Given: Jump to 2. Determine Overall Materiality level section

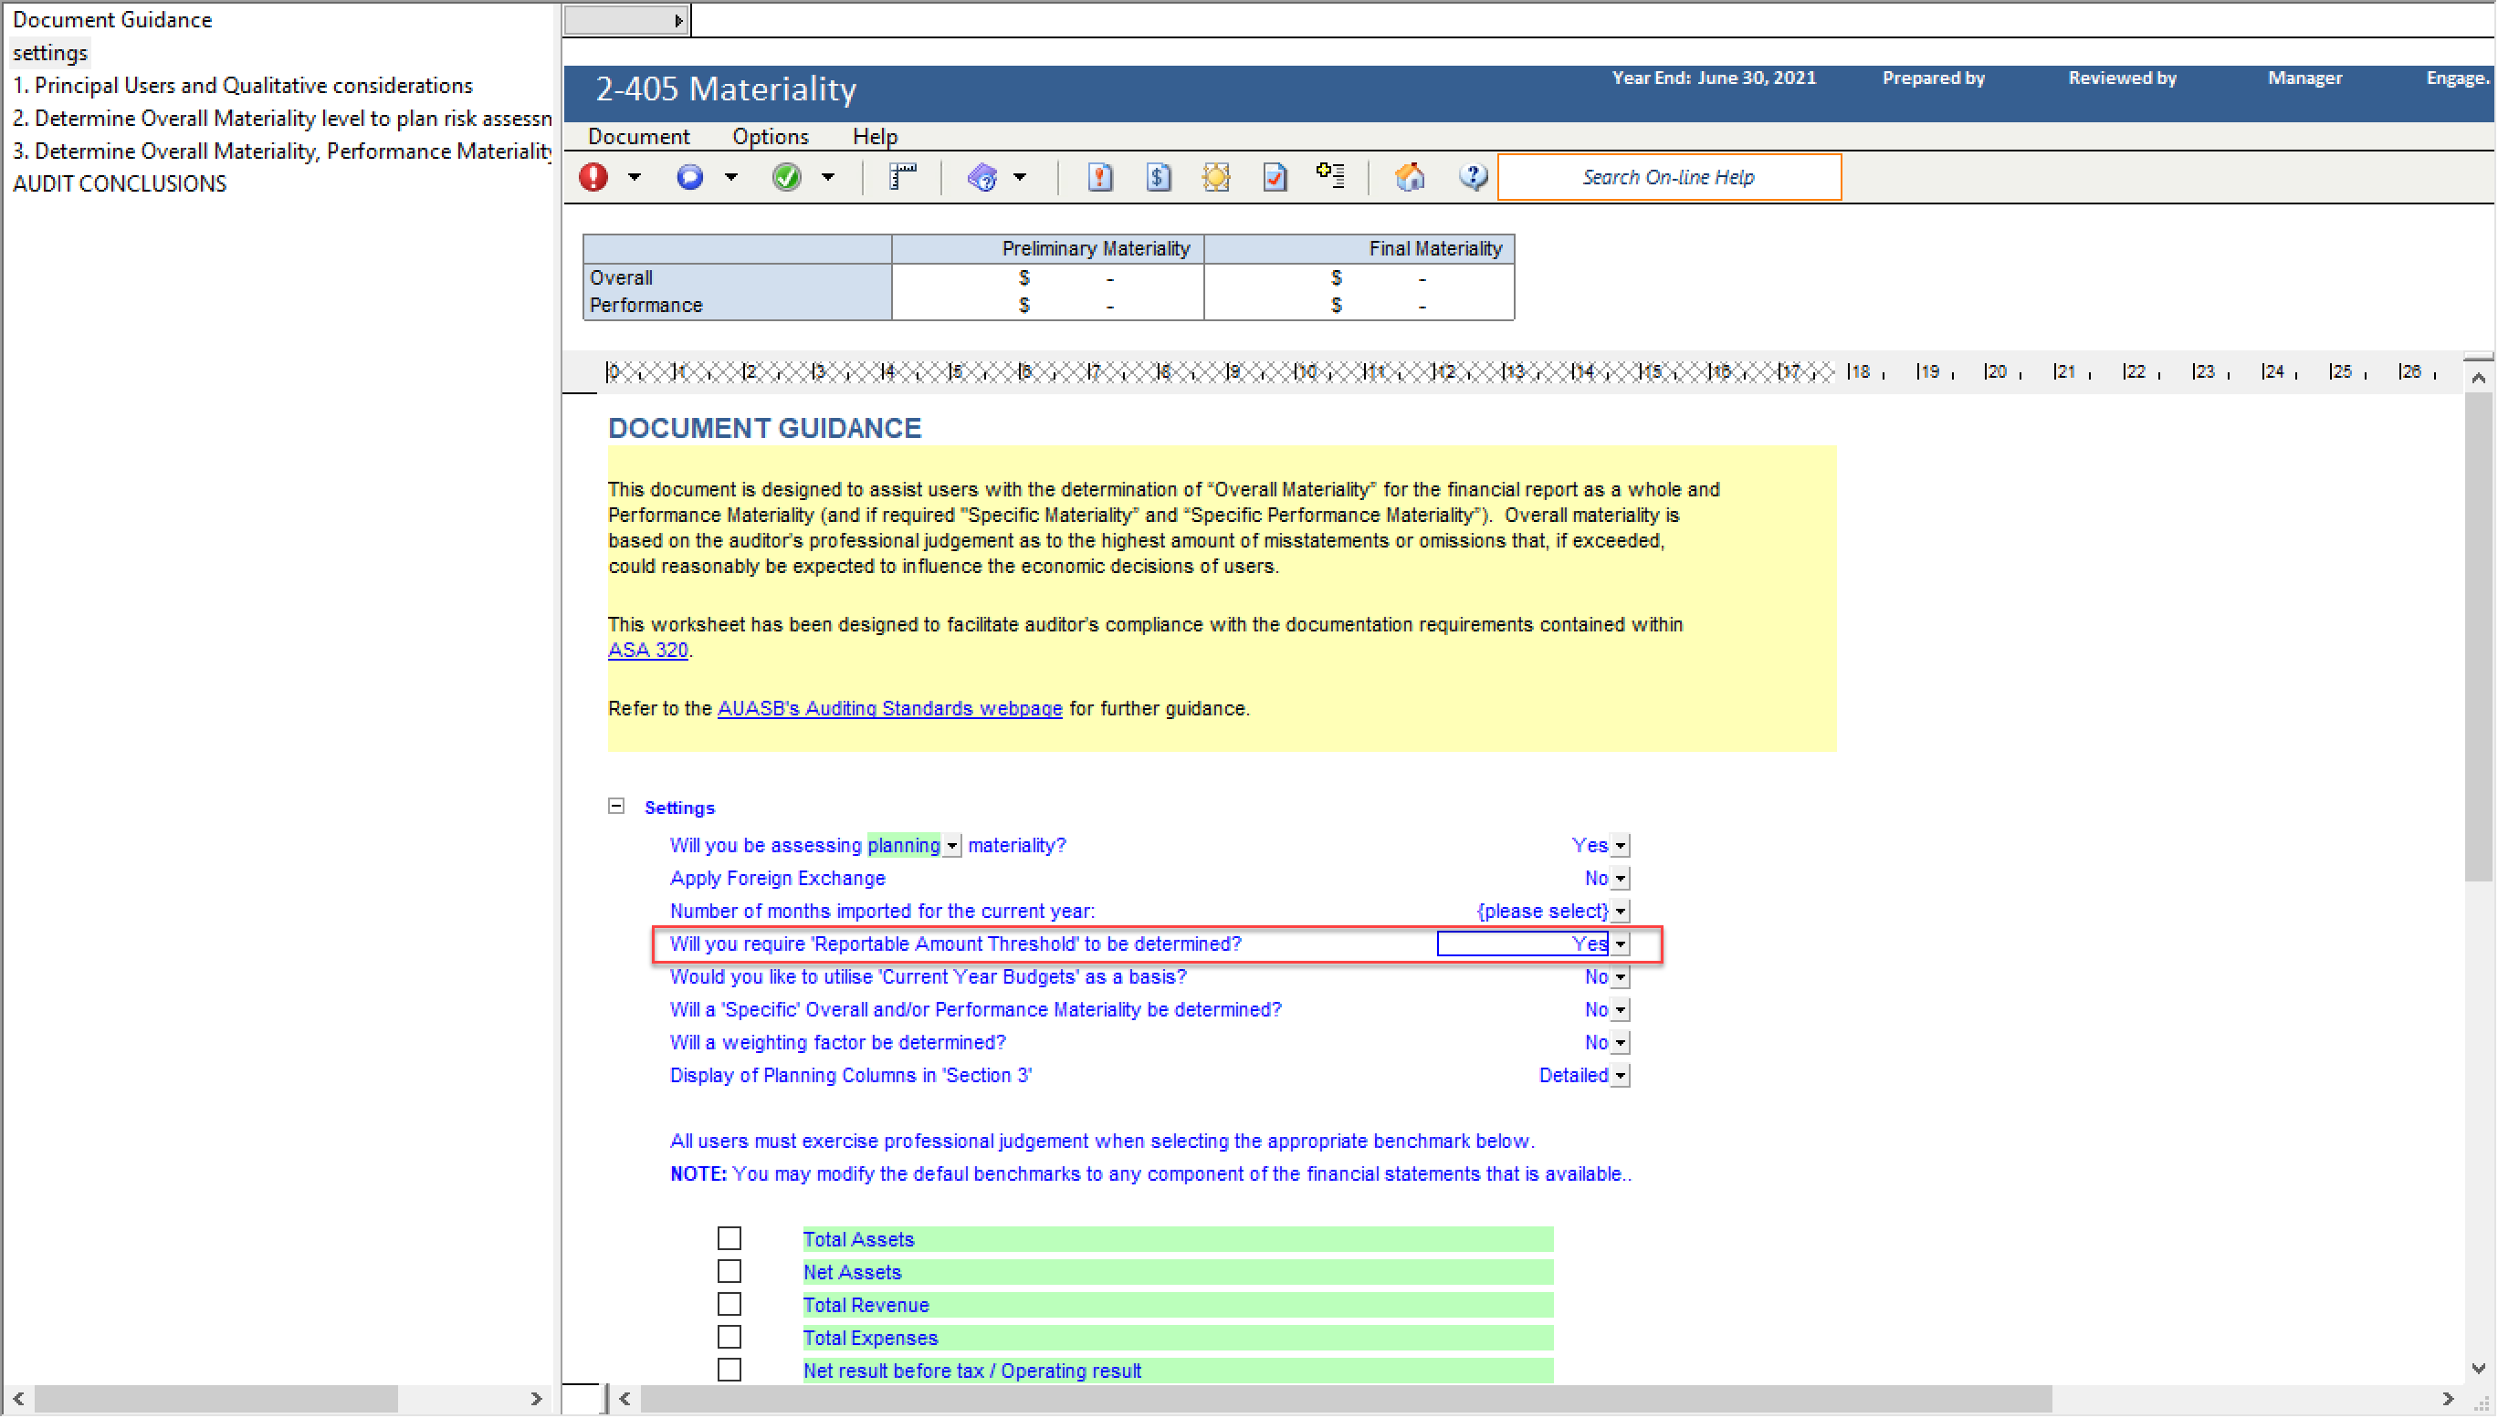Looking at the screenshot, I should click(281, 119).
